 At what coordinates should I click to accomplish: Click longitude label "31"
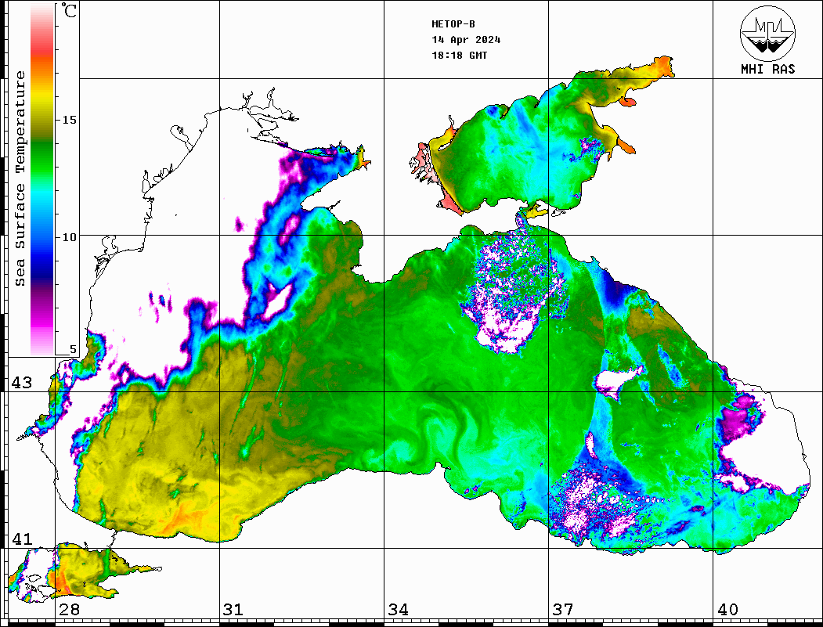point(233,610)
